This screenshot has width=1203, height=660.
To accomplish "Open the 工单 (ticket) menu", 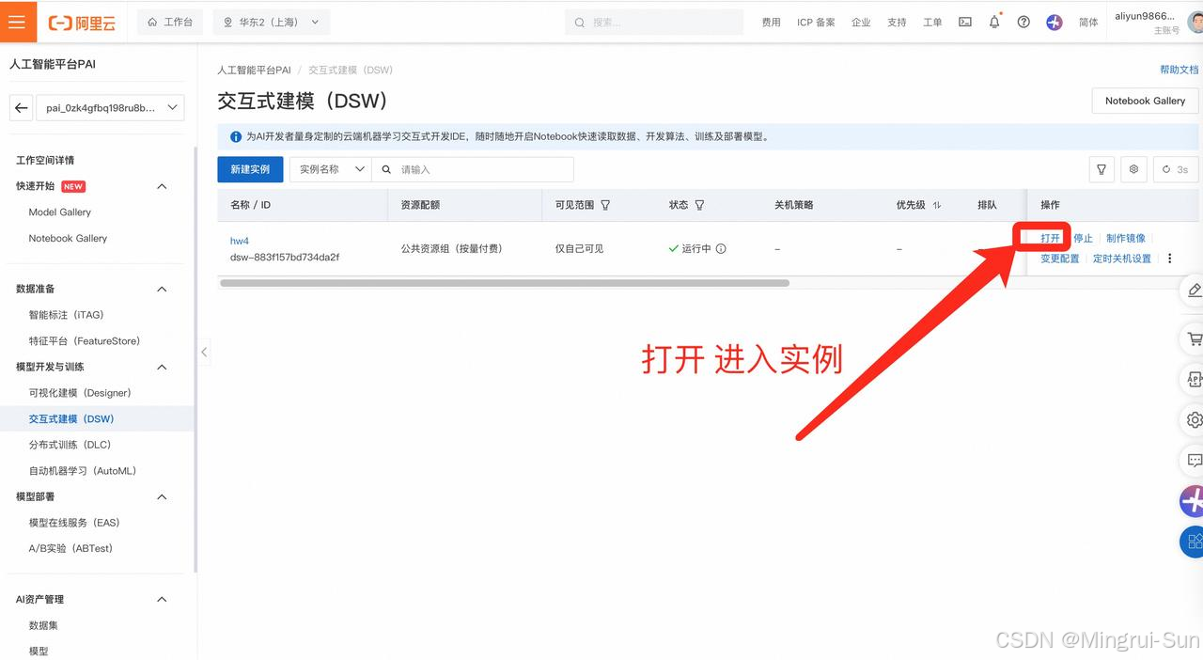I will pyautogui.click(x=932, y=23).
